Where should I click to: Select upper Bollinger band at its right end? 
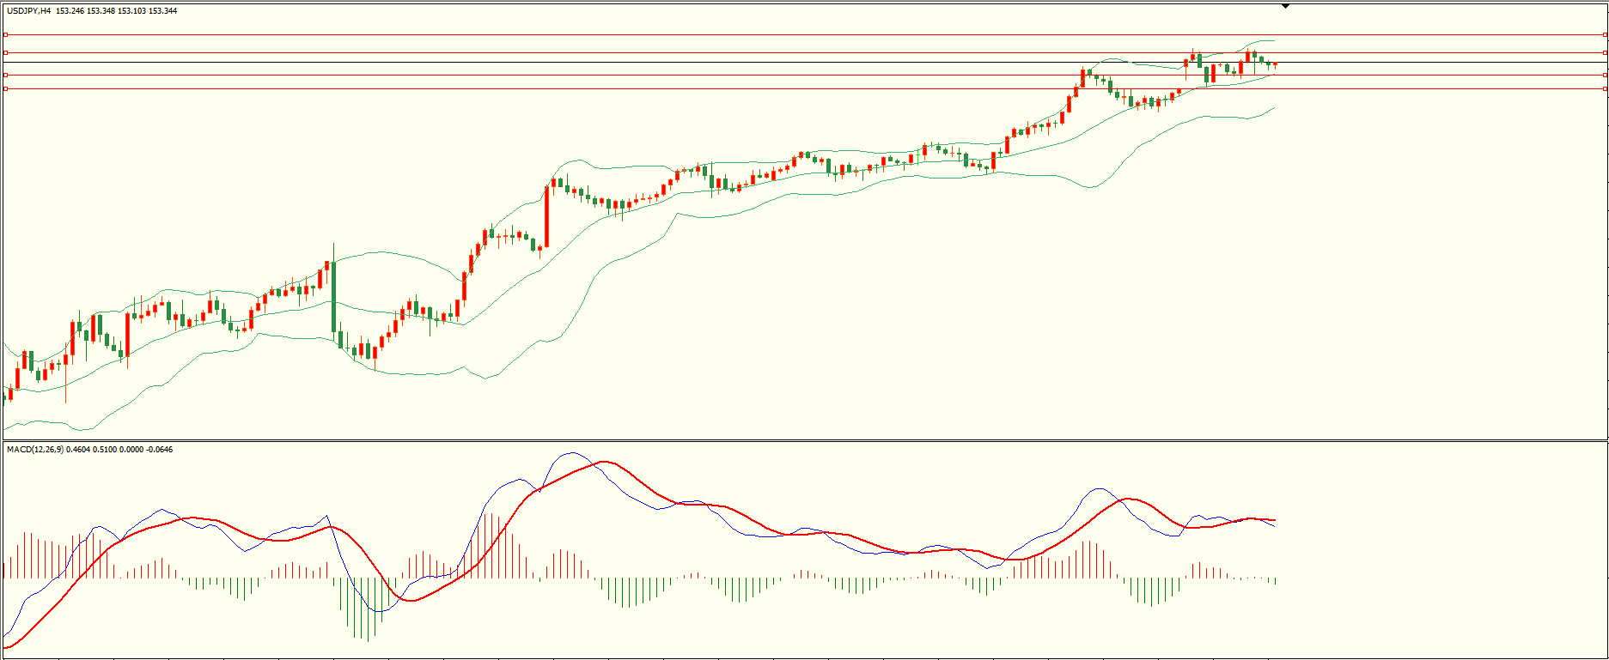click(x=1271, y=40)
